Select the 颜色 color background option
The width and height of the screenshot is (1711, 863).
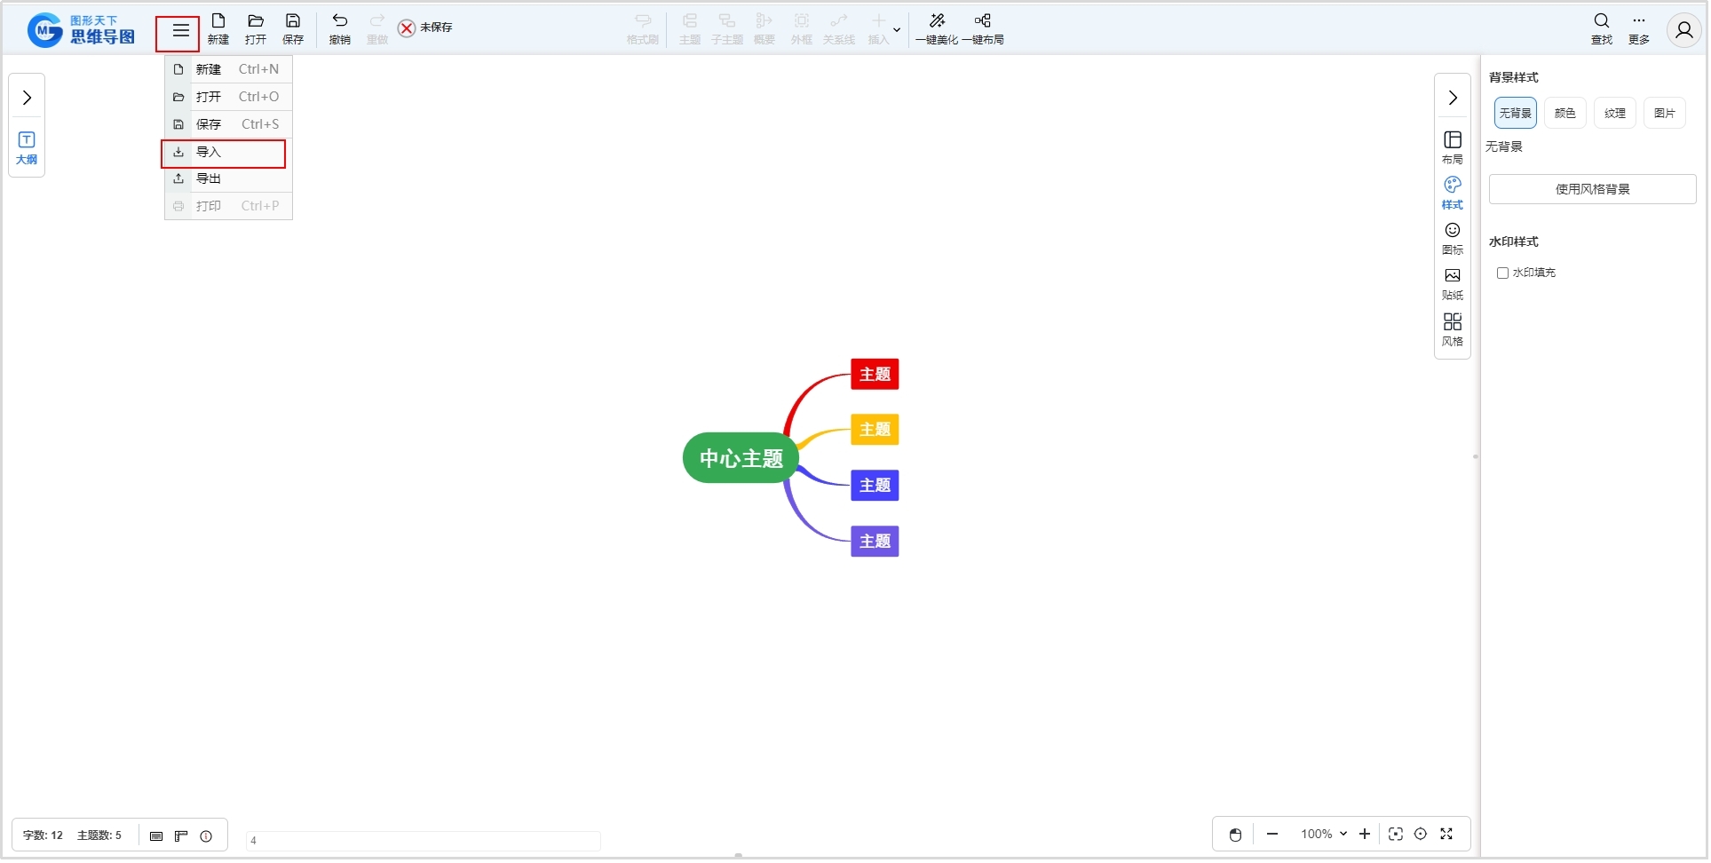[1565, 114]
